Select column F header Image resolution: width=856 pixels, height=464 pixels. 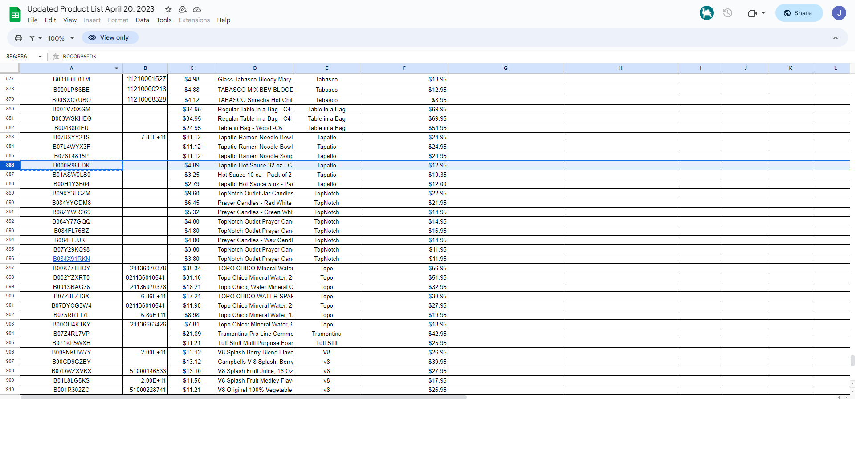(404, 68)
